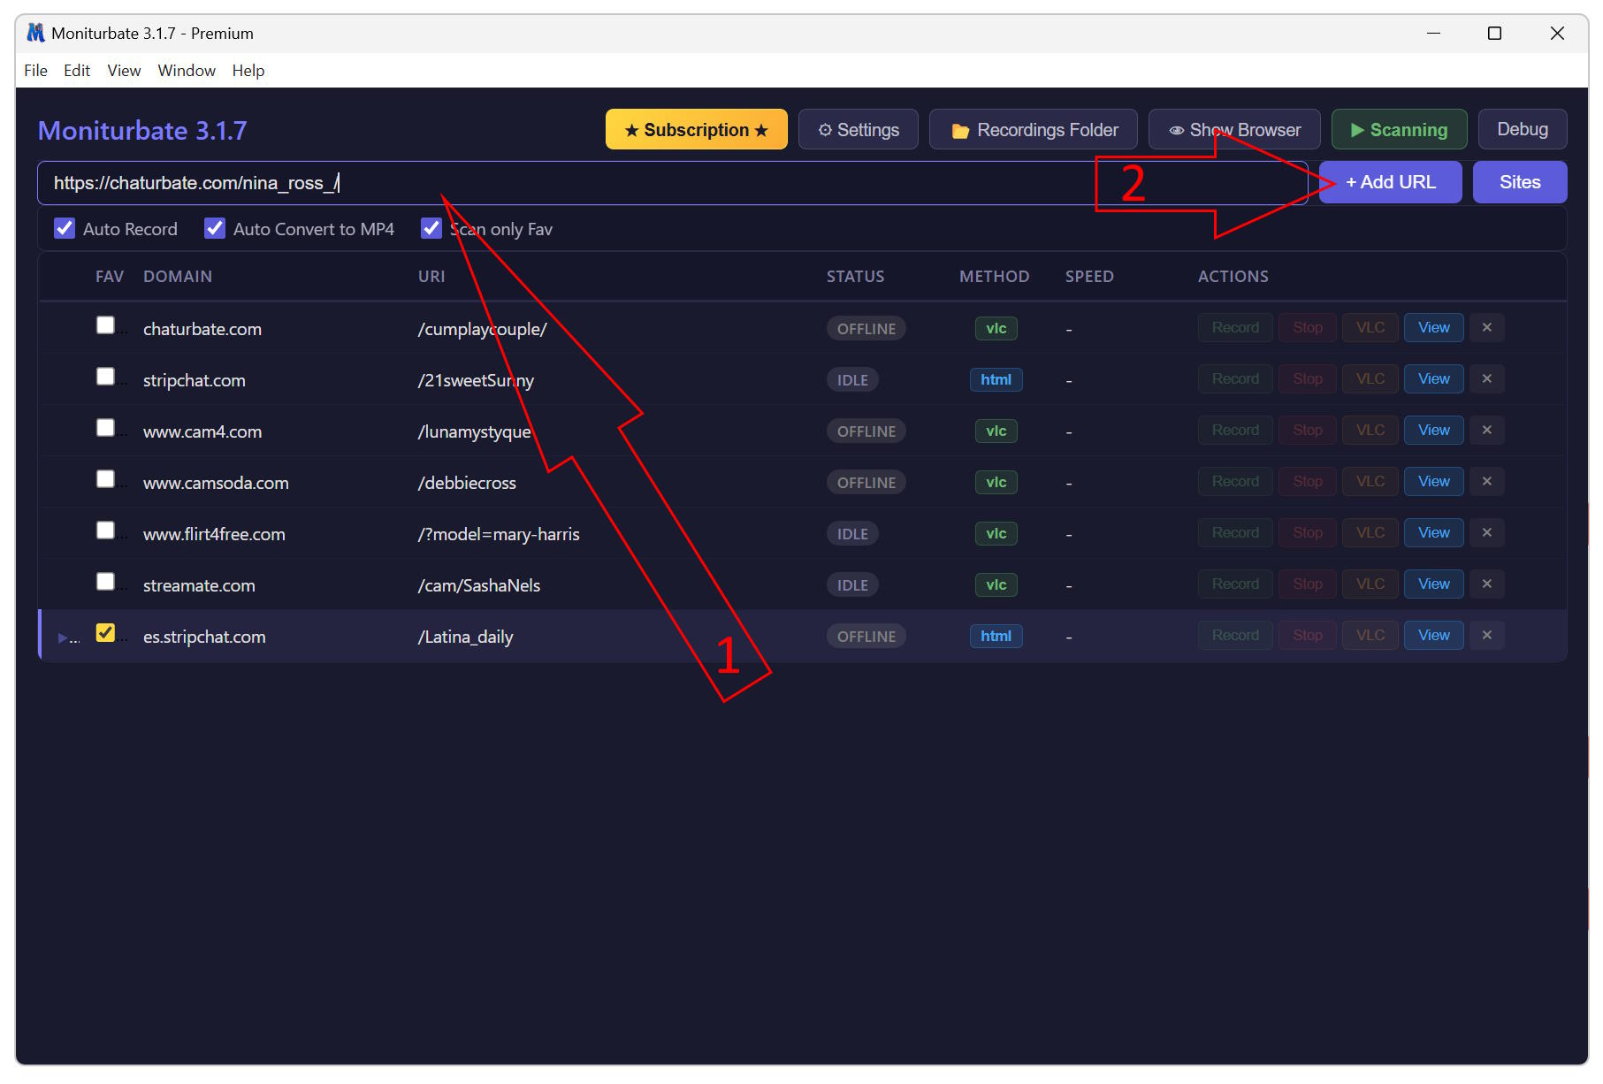Click the Moniturbate logo icon
The height and width of the screenshot is (1084, 1603).
click(34, 33)
